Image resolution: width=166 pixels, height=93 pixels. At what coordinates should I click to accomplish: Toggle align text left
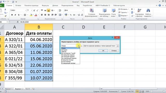pyautogui.click(x=42, y=15)
